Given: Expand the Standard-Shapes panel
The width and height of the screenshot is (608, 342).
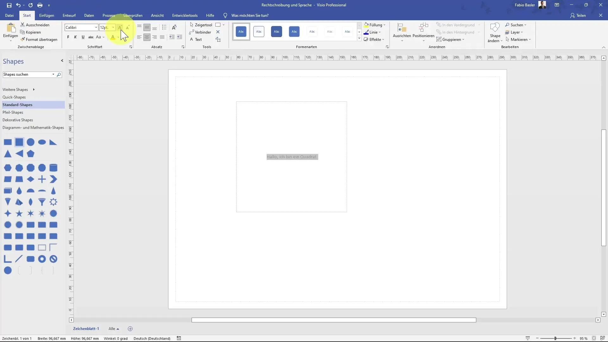Looking at the screenshot, I should point(17,104).
